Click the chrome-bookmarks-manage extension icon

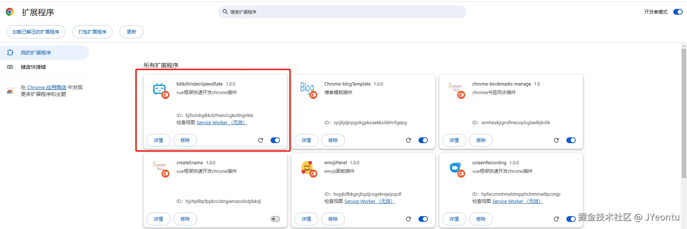coord(456,90)
